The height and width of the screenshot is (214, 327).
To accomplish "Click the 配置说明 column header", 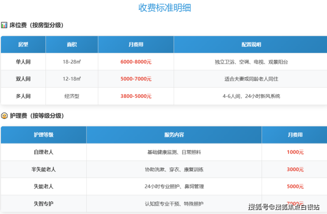I will pyautogui.click(x=251, y=45).
